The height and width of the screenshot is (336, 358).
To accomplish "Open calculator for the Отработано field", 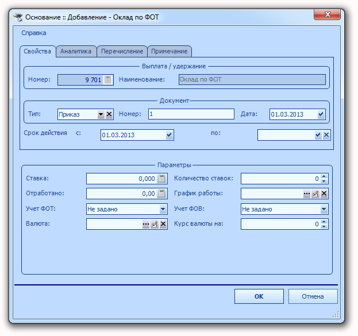I will 161,194.
